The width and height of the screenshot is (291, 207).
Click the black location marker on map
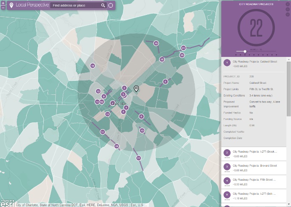tap(136, 89)
